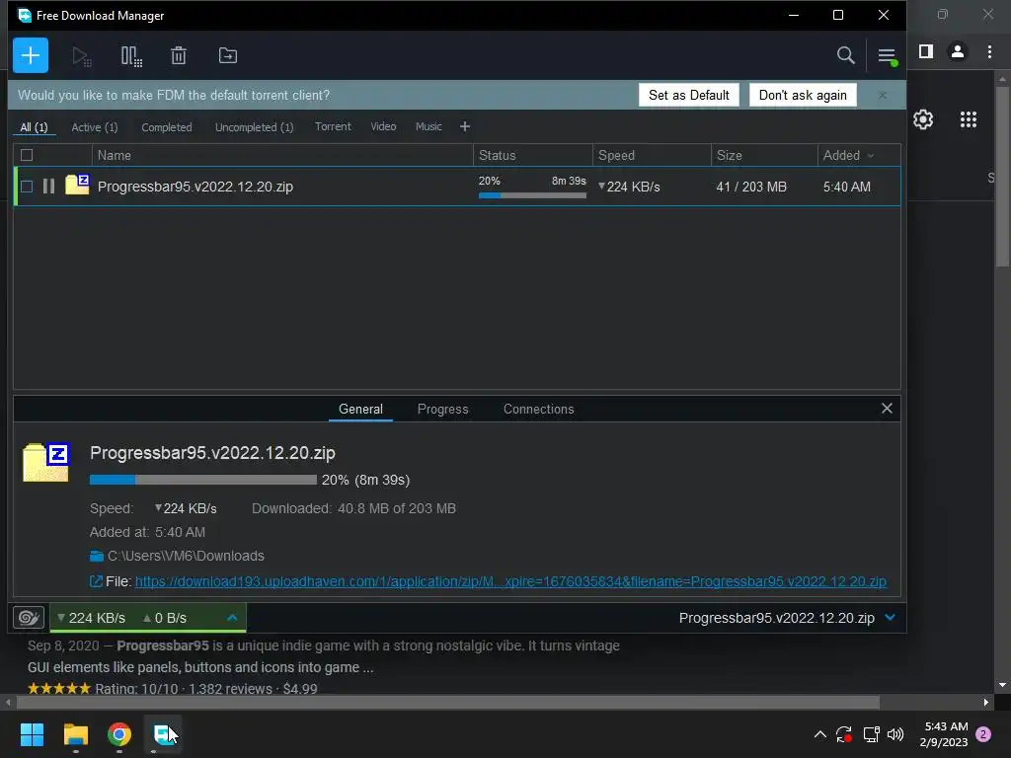1011x758 pixels.
Task: Sort by the Added column header
Action: (848, 155)
